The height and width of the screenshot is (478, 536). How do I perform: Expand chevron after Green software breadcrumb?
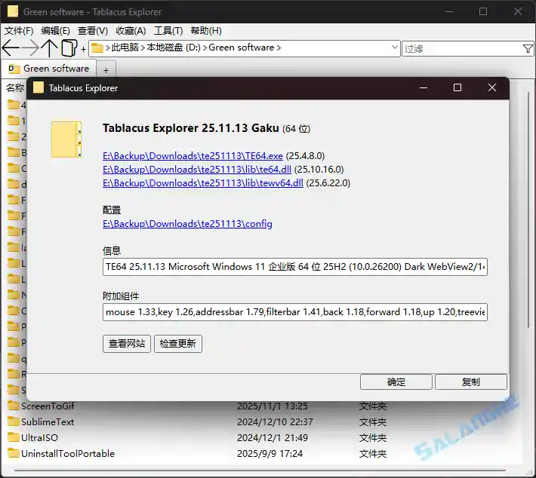click(x=279, y=47)
